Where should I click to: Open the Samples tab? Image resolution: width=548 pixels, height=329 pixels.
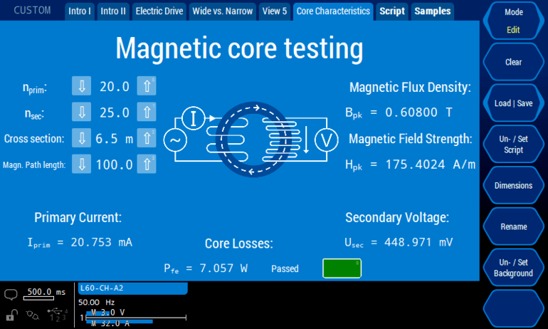click(x=432, y=11)
